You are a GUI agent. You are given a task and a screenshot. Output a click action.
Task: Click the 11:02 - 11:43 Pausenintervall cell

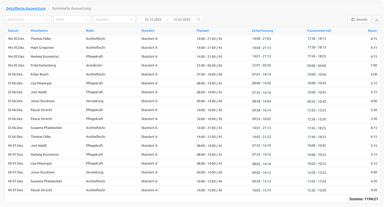316,181
